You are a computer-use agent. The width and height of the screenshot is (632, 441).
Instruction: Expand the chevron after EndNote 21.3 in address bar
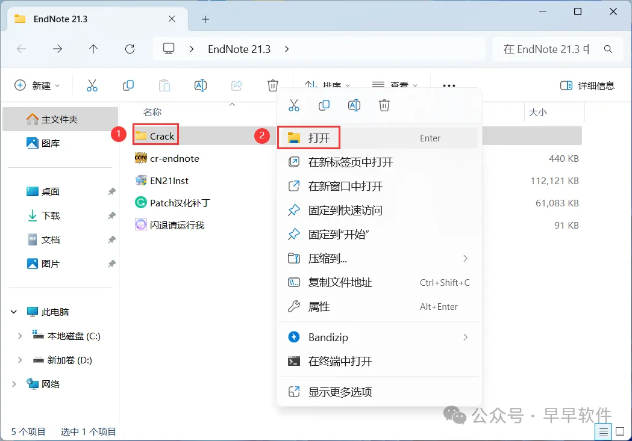(x=287, y=49)
